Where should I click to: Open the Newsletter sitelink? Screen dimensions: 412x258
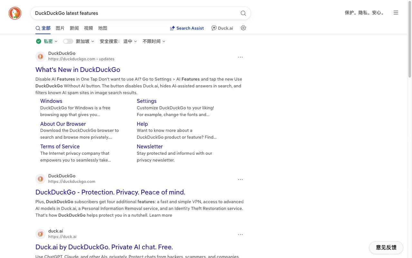150,146
